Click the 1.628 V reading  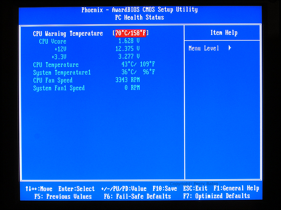[x=129, y=41]
